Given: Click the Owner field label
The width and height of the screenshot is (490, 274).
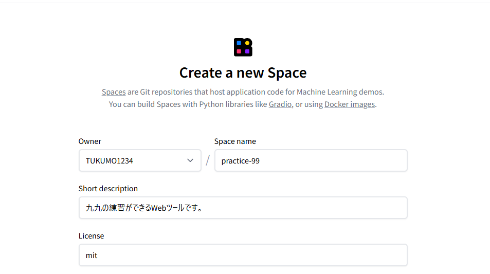Looking at the screenshot, I should 89,141.
